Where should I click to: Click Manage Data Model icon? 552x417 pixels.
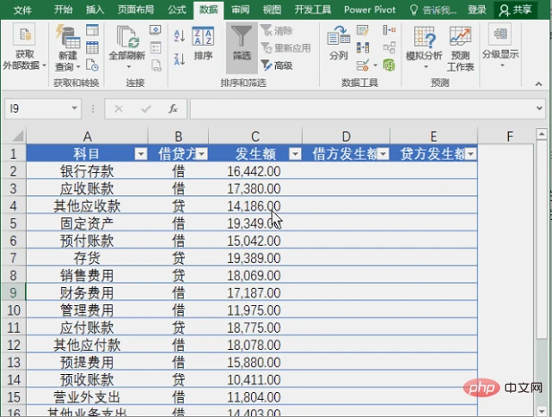coord(389,65)
